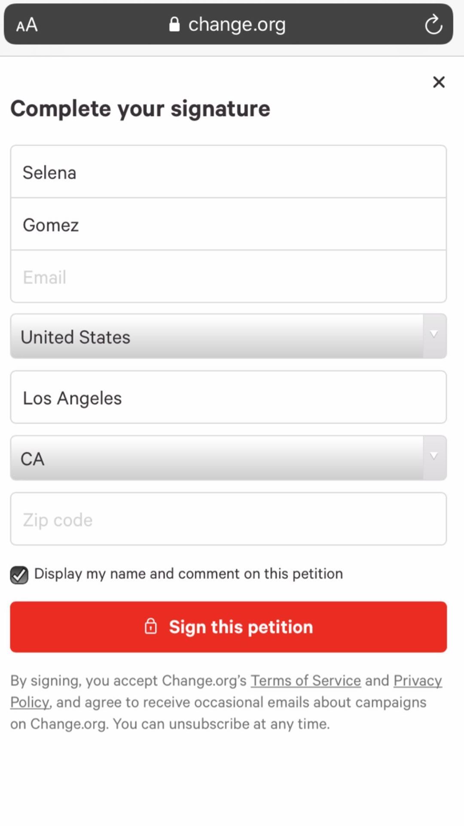Viewport: 464px width, 826px height.
Task: Click the 'Display my name and comment' label
Action: pyautogui.click(x=188, y=573)
